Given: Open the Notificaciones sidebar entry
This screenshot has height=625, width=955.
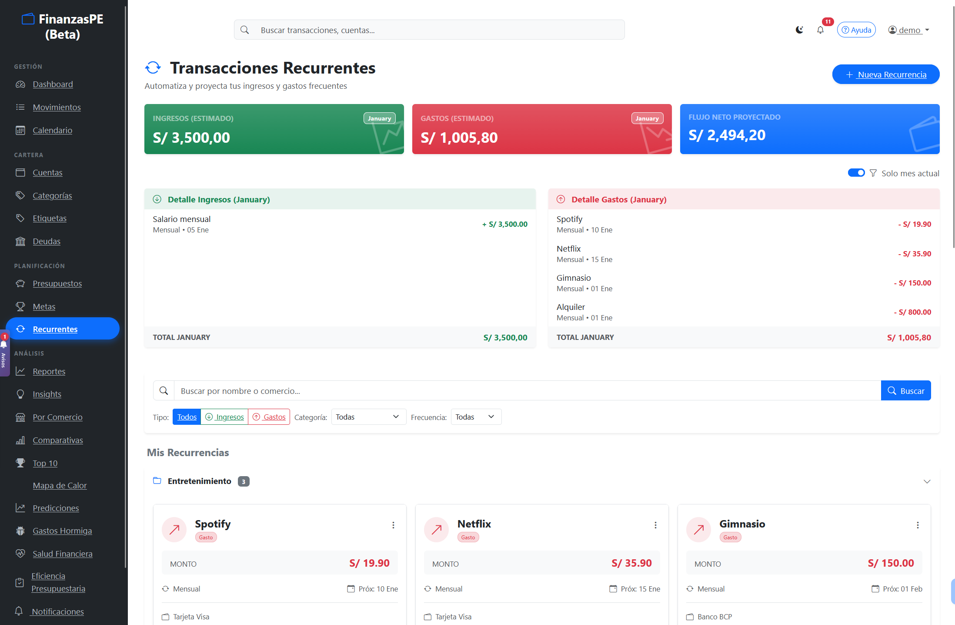Looking at the screenshot, I should tap(57, 612).
